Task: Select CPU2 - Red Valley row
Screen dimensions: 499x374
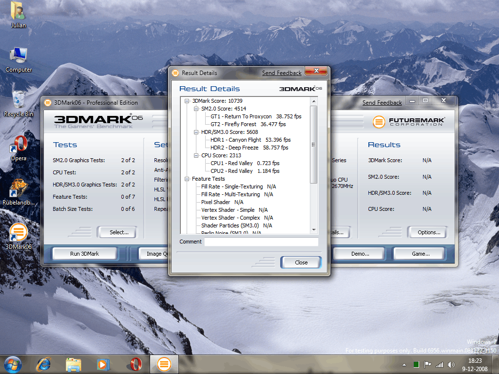Action: coord(245,171)
